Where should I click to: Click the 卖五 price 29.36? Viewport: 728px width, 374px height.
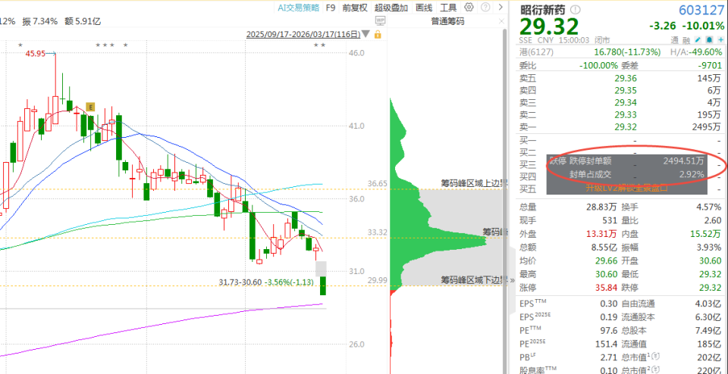tap(626, 78)
